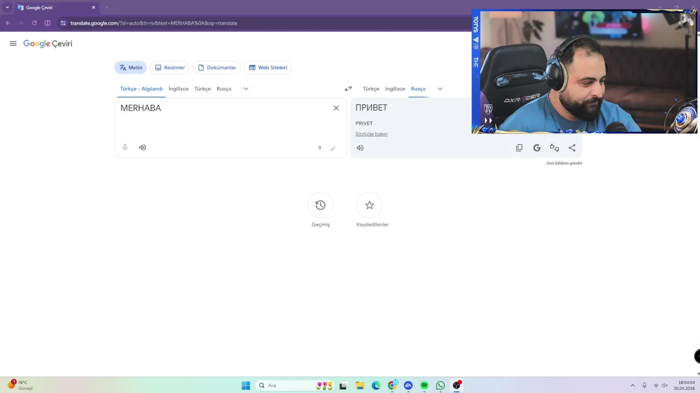Viewport: 700px width, 393px height.
Task: Expand the source language dropdown list
Action: (x=246, y=89)
